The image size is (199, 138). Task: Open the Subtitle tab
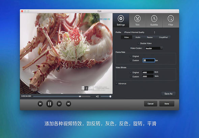pyautogui.click(x=154, y=20)
